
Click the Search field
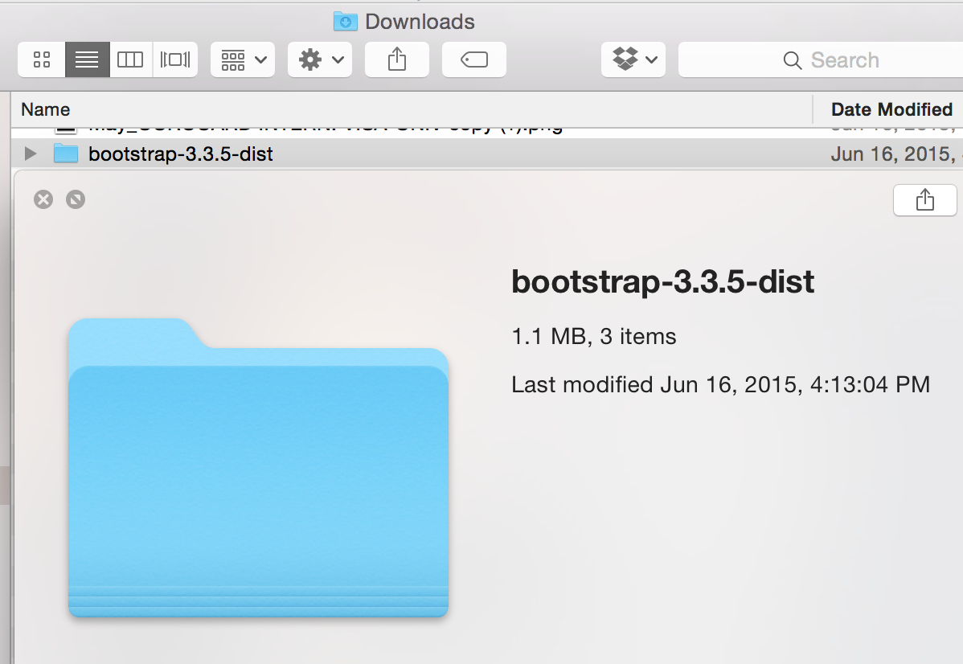[821, 59]
